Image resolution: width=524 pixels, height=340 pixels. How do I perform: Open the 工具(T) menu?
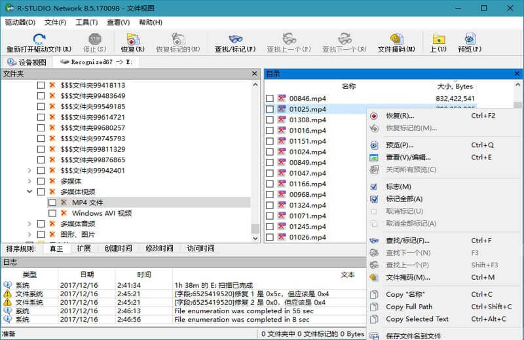[86, 22]
